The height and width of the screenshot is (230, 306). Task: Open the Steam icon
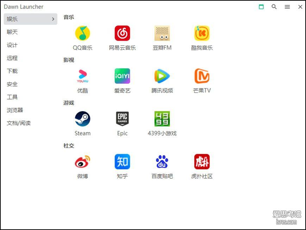point(82,119)
